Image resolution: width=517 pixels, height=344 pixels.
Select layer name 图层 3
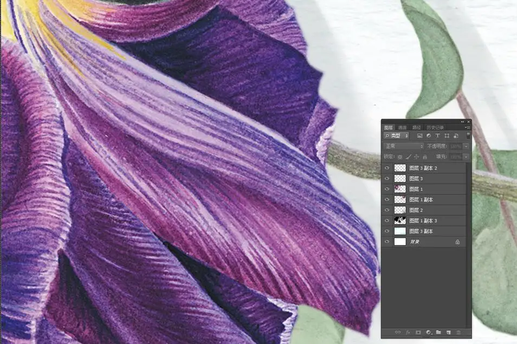416,179
